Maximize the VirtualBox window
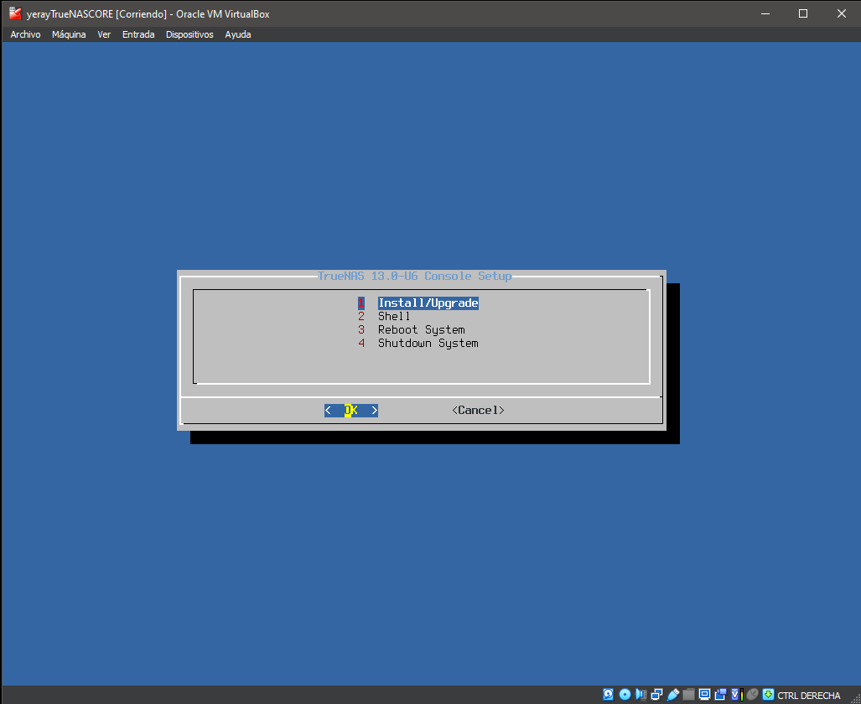 [803, 13]
